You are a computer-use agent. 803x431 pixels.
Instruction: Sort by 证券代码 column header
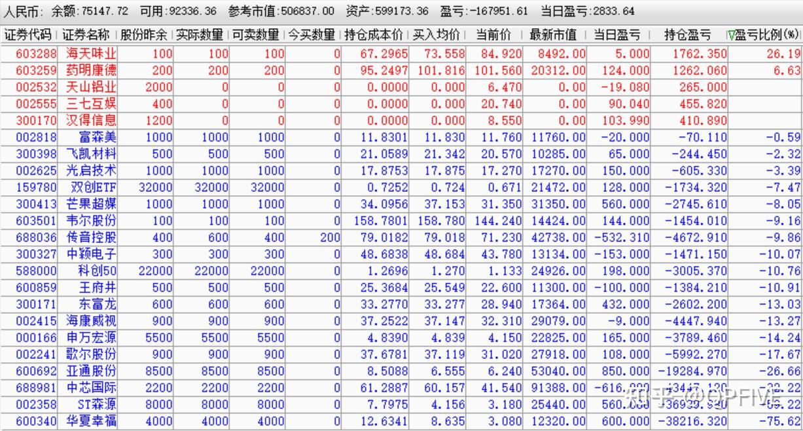[29, 35]
